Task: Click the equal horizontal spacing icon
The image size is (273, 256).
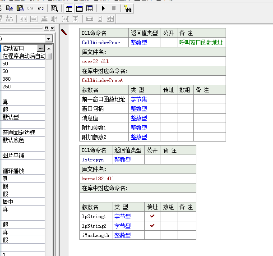Action: click(x=65, y=19)
